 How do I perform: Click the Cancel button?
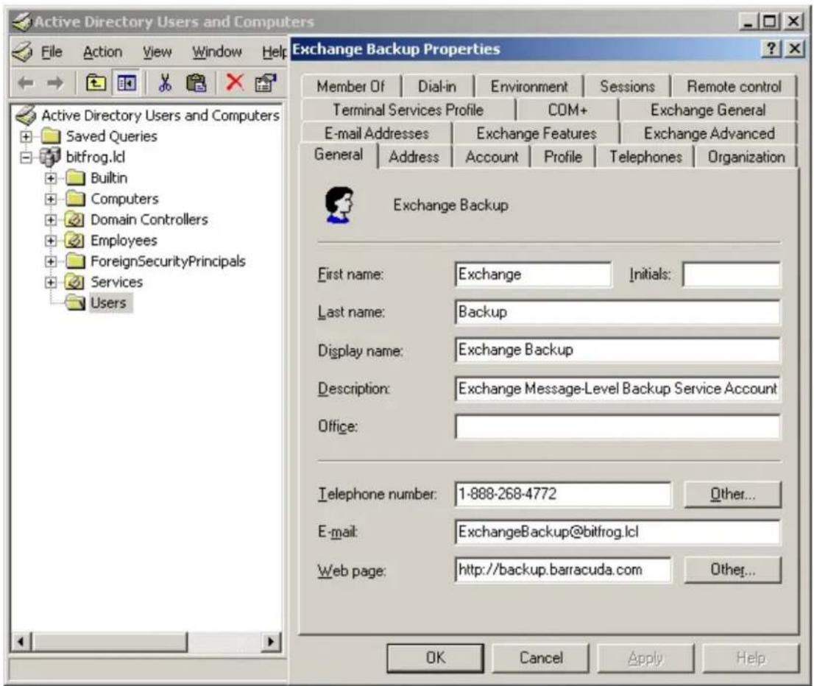pyautogui.click(x=540, y=658)
